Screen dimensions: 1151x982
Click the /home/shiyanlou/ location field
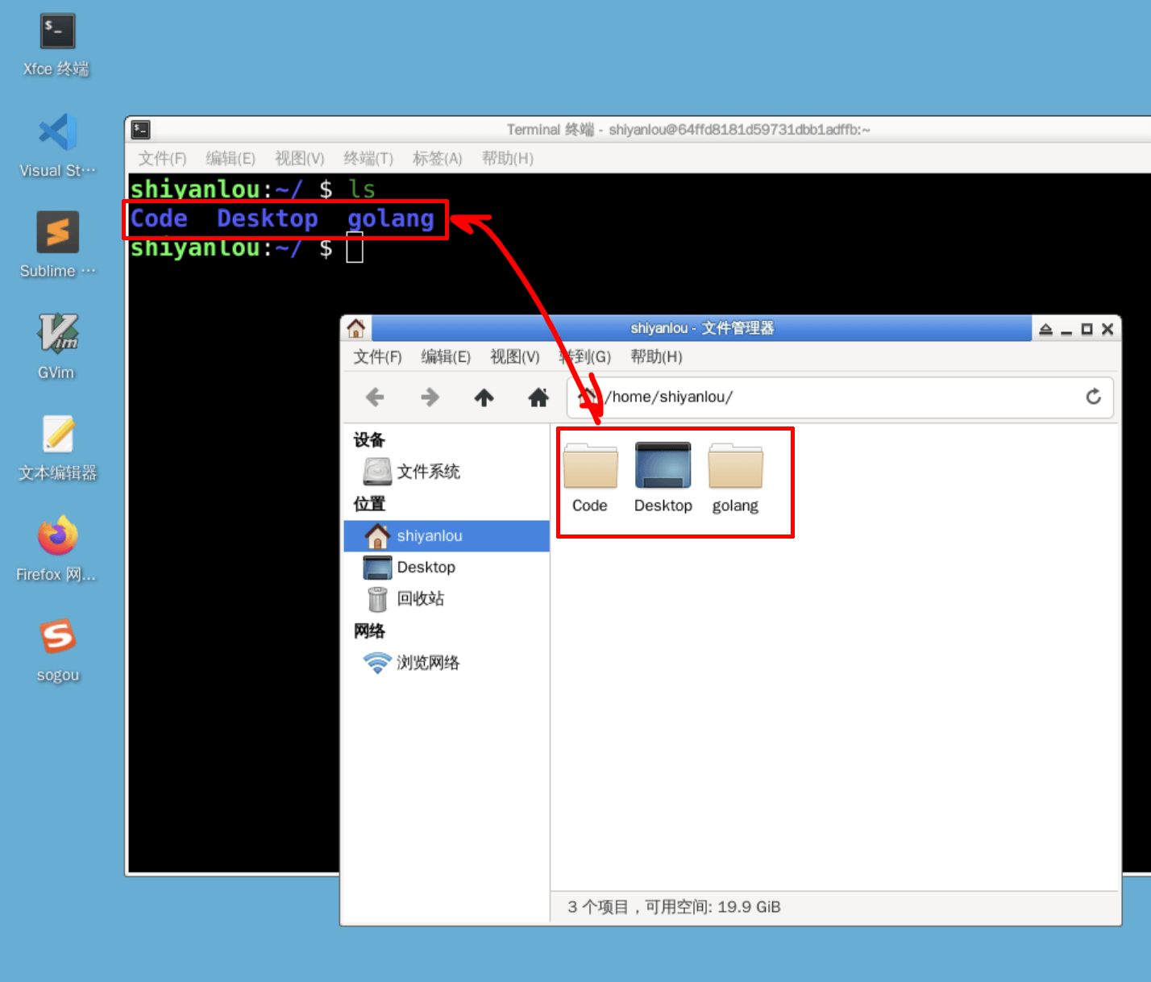[840, 397]
